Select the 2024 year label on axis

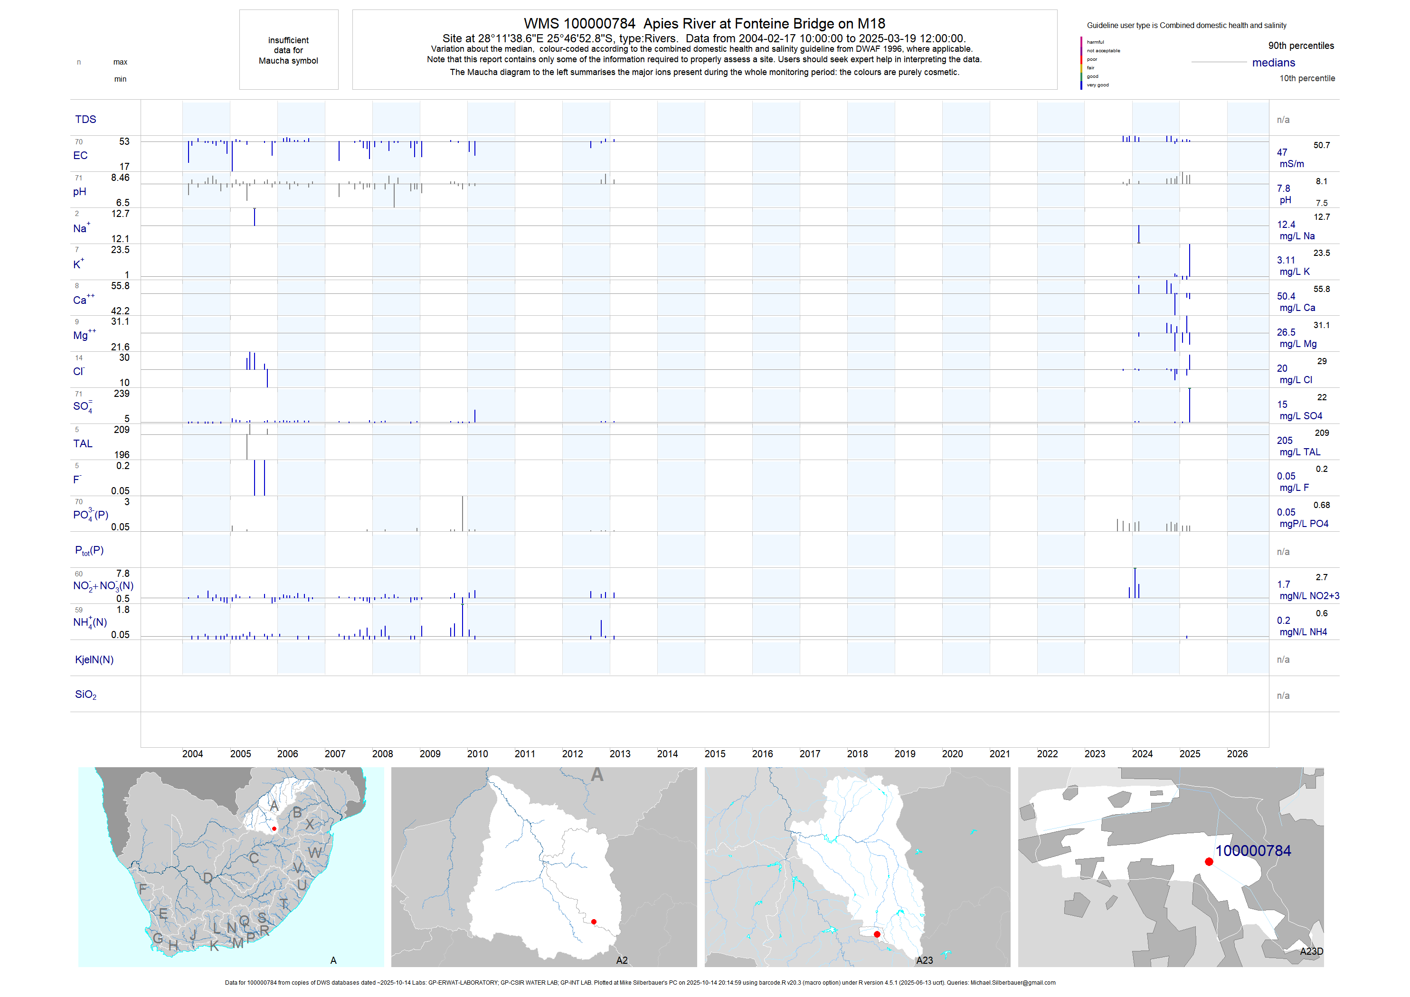pyautogui.click(x=1142, y=754)
